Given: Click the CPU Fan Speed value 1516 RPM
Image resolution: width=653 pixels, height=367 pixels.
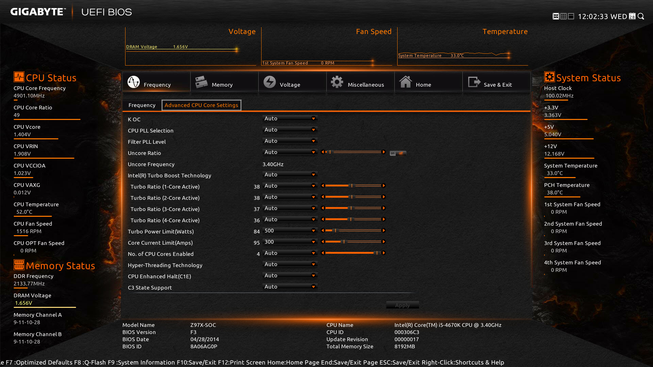Looking at the screenshot, I should click(x=29, y=231).
